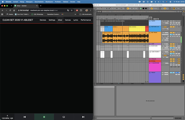Open the Chrome profile avatar
Screen dimensions: 185x120
pos(87,10)
